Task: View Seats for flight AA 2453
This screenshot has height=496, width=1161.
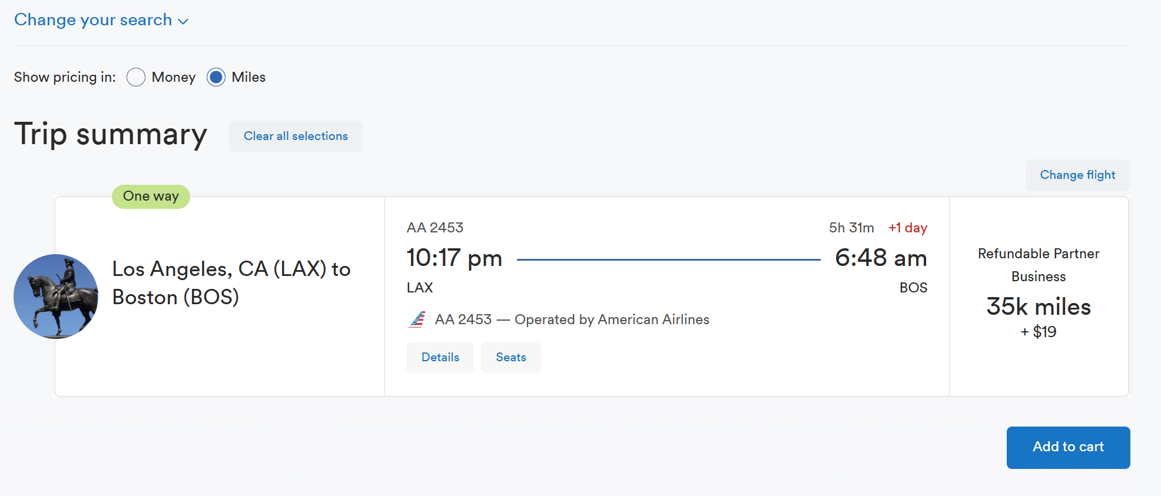Action: pos(510,358)
